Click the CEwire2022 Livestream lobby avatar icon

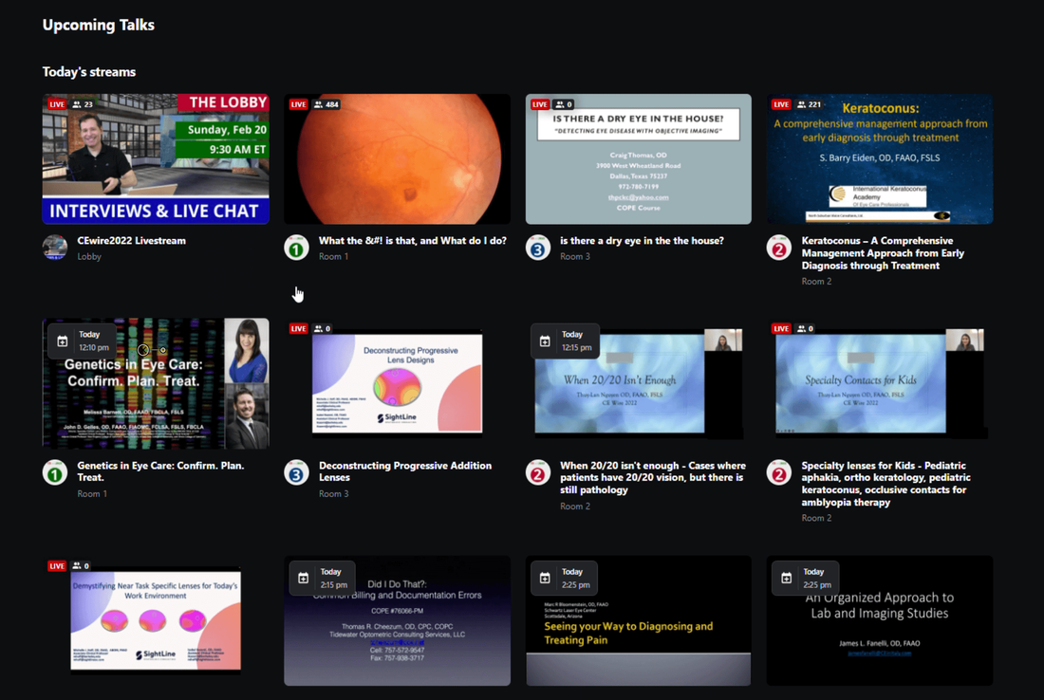tap(55, 248)
